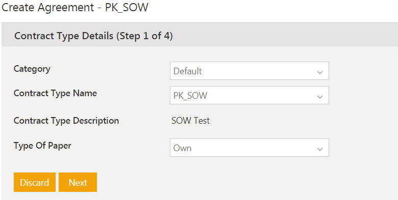Select the Category field label
398x200 pixels.
[x=32, y=69]
